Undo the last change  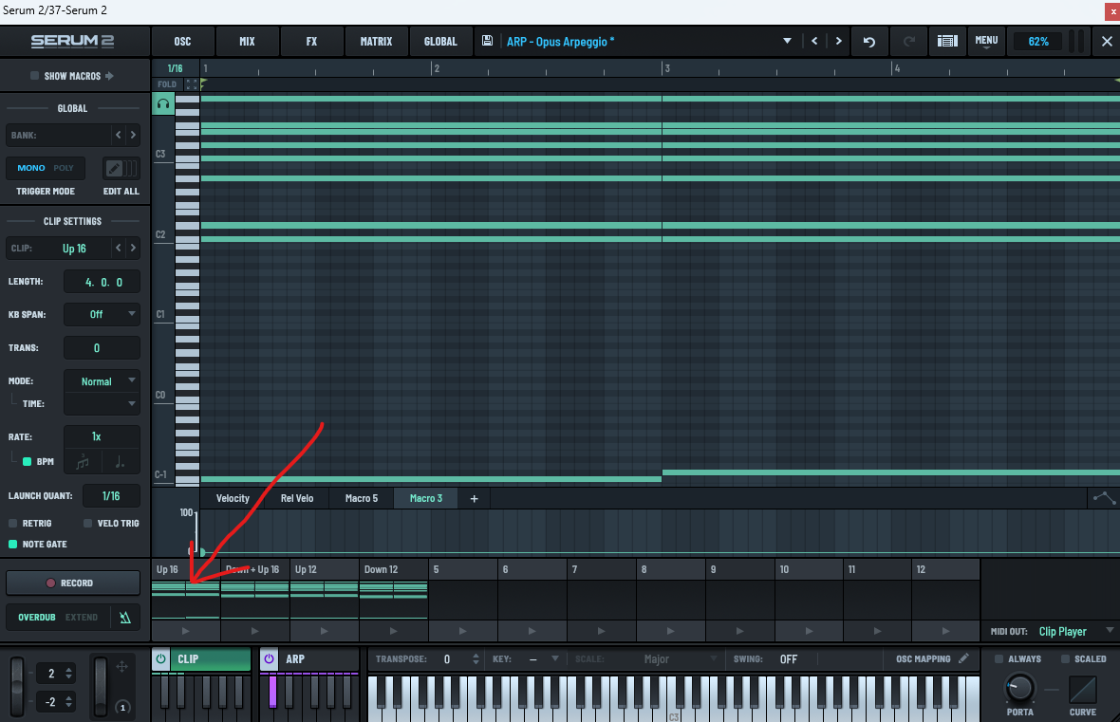[869, 42]
